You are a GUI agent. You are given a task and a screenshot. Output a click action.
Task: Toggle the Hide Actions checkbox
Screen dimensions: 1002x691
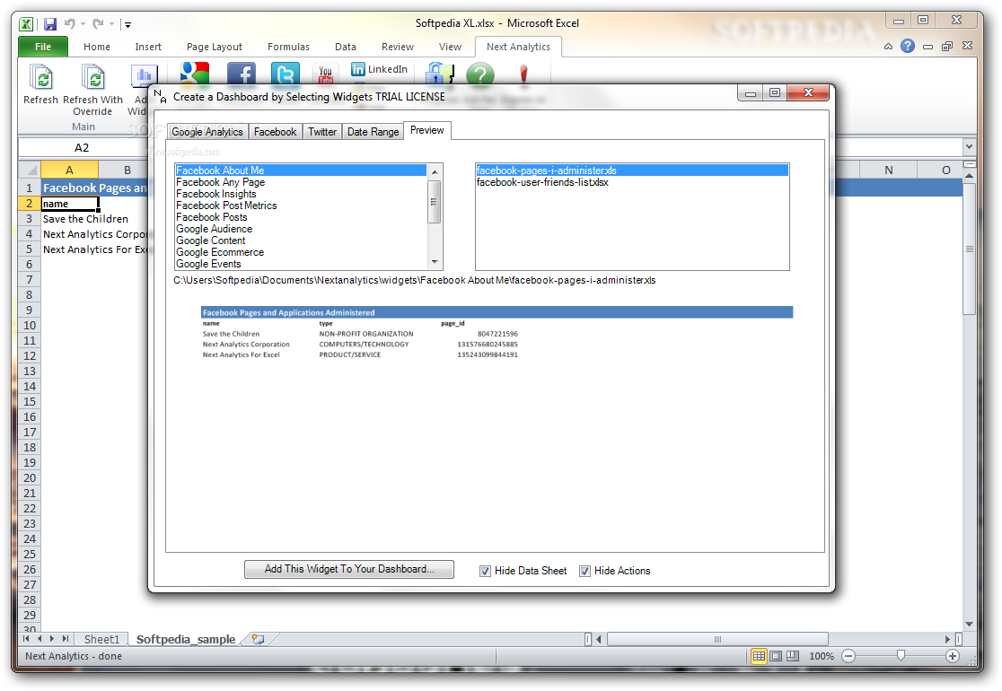[x=584, y=571]
